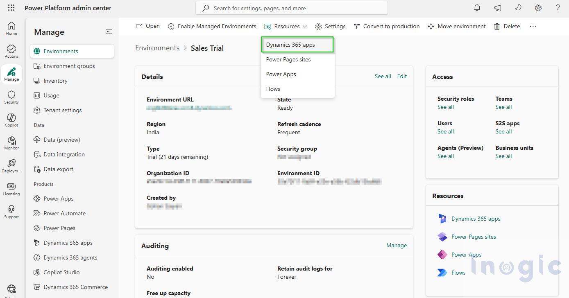The height and width of the screenshot is (298, 569).
Task: Open Data (preview) in sidebar
Action: click(72, 140)
